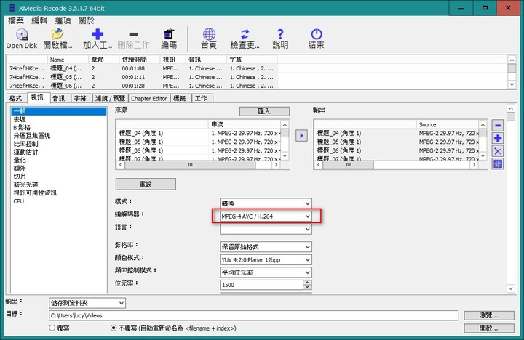Click the blue plus icon beside output list
The image size is (524, 340).
498,138
